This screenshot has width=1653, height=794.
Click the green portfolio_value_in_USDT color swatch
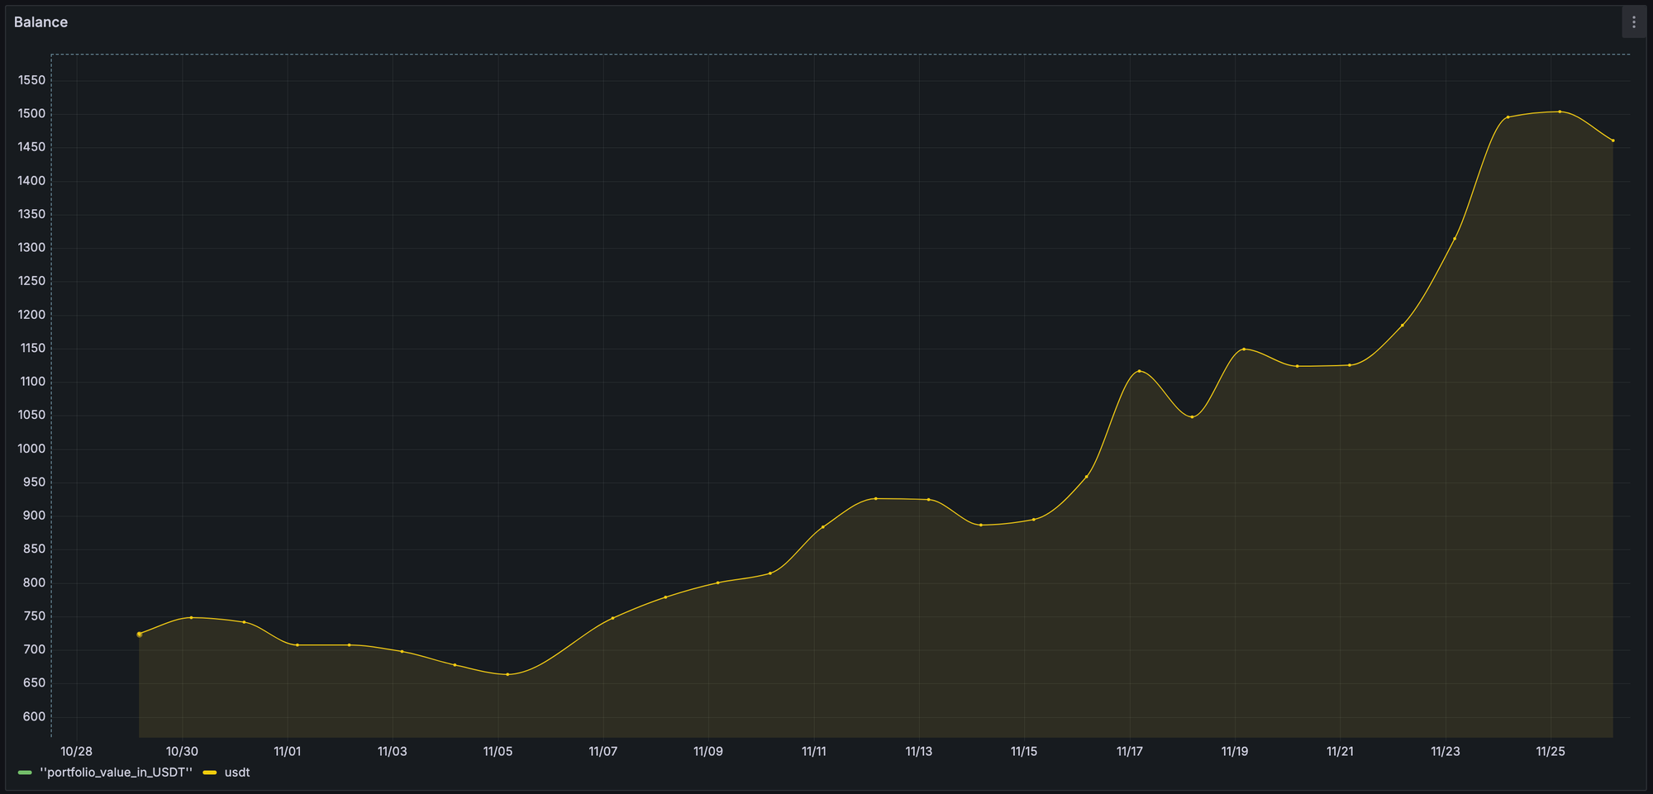click(x=25, y=773)
